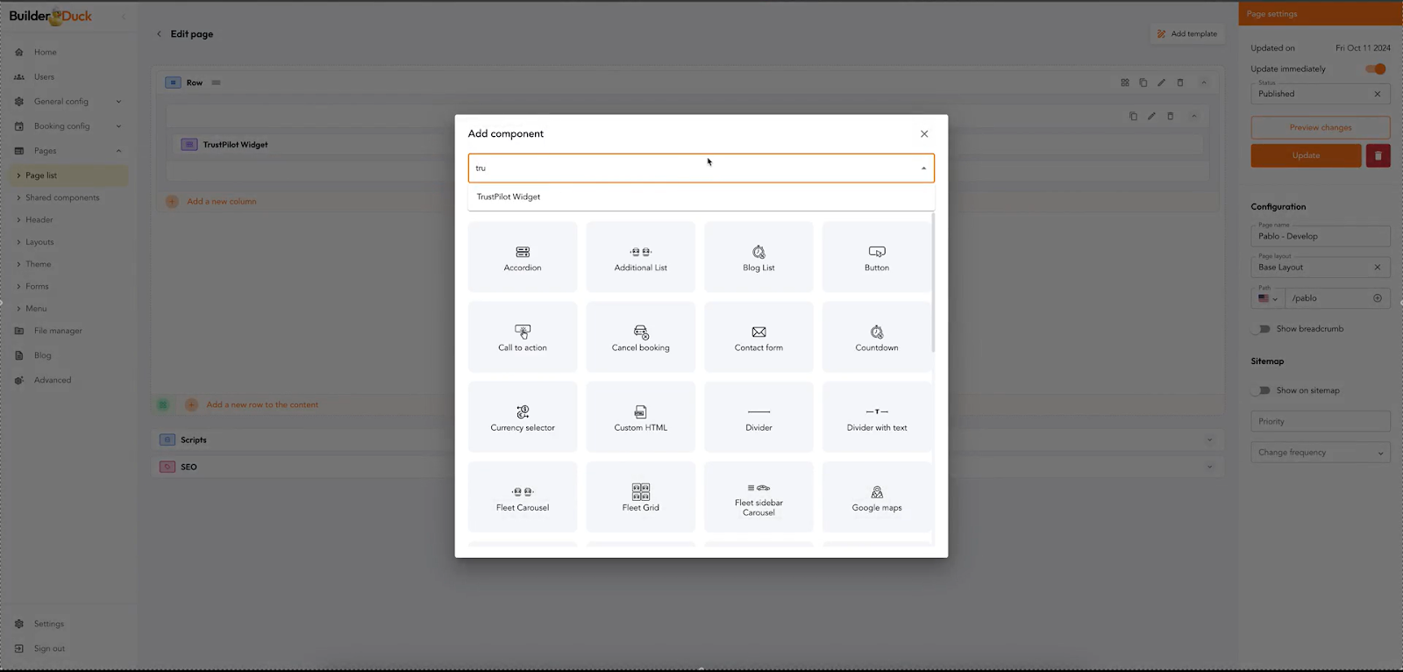Choose the Custom HTML component

pos(640,418)
